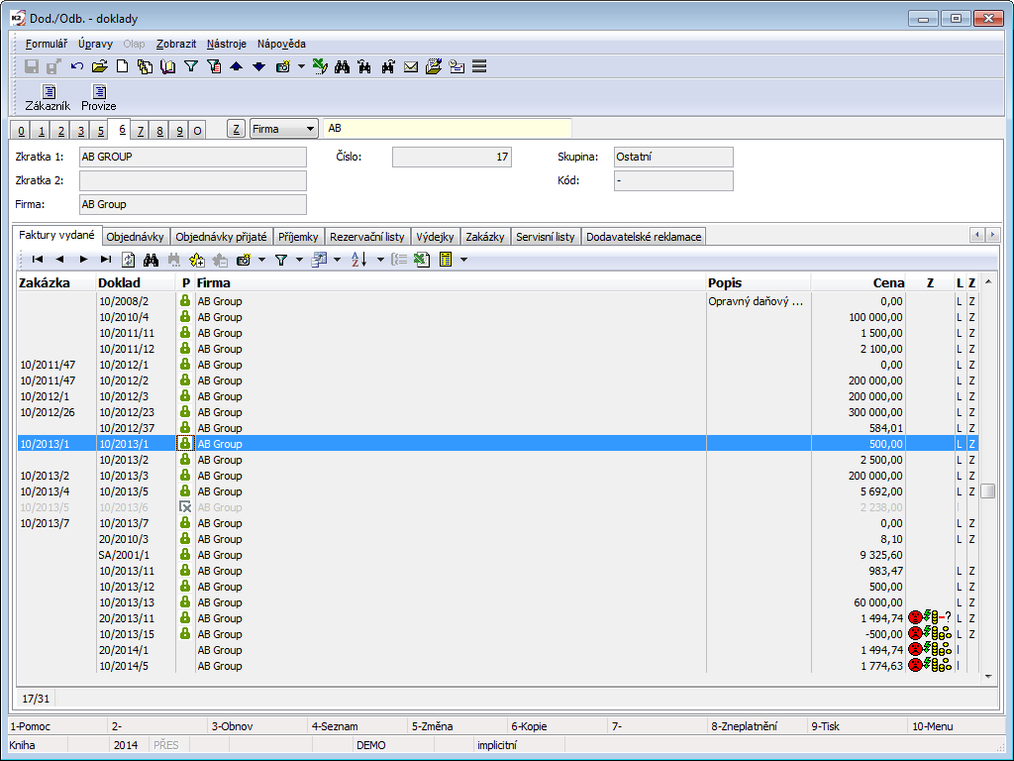This screenshot has width=1014, height=761.
Task: Click the Excel export icon in grid toolbar
Action: [421, 260]
